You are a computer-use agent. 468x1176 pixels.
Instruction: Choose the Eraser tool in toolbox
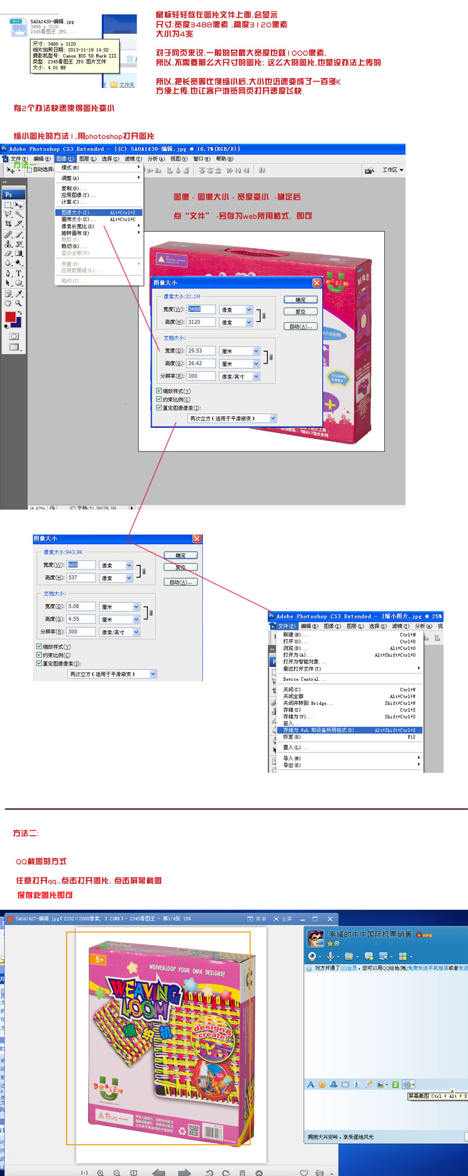click(8, 253)
